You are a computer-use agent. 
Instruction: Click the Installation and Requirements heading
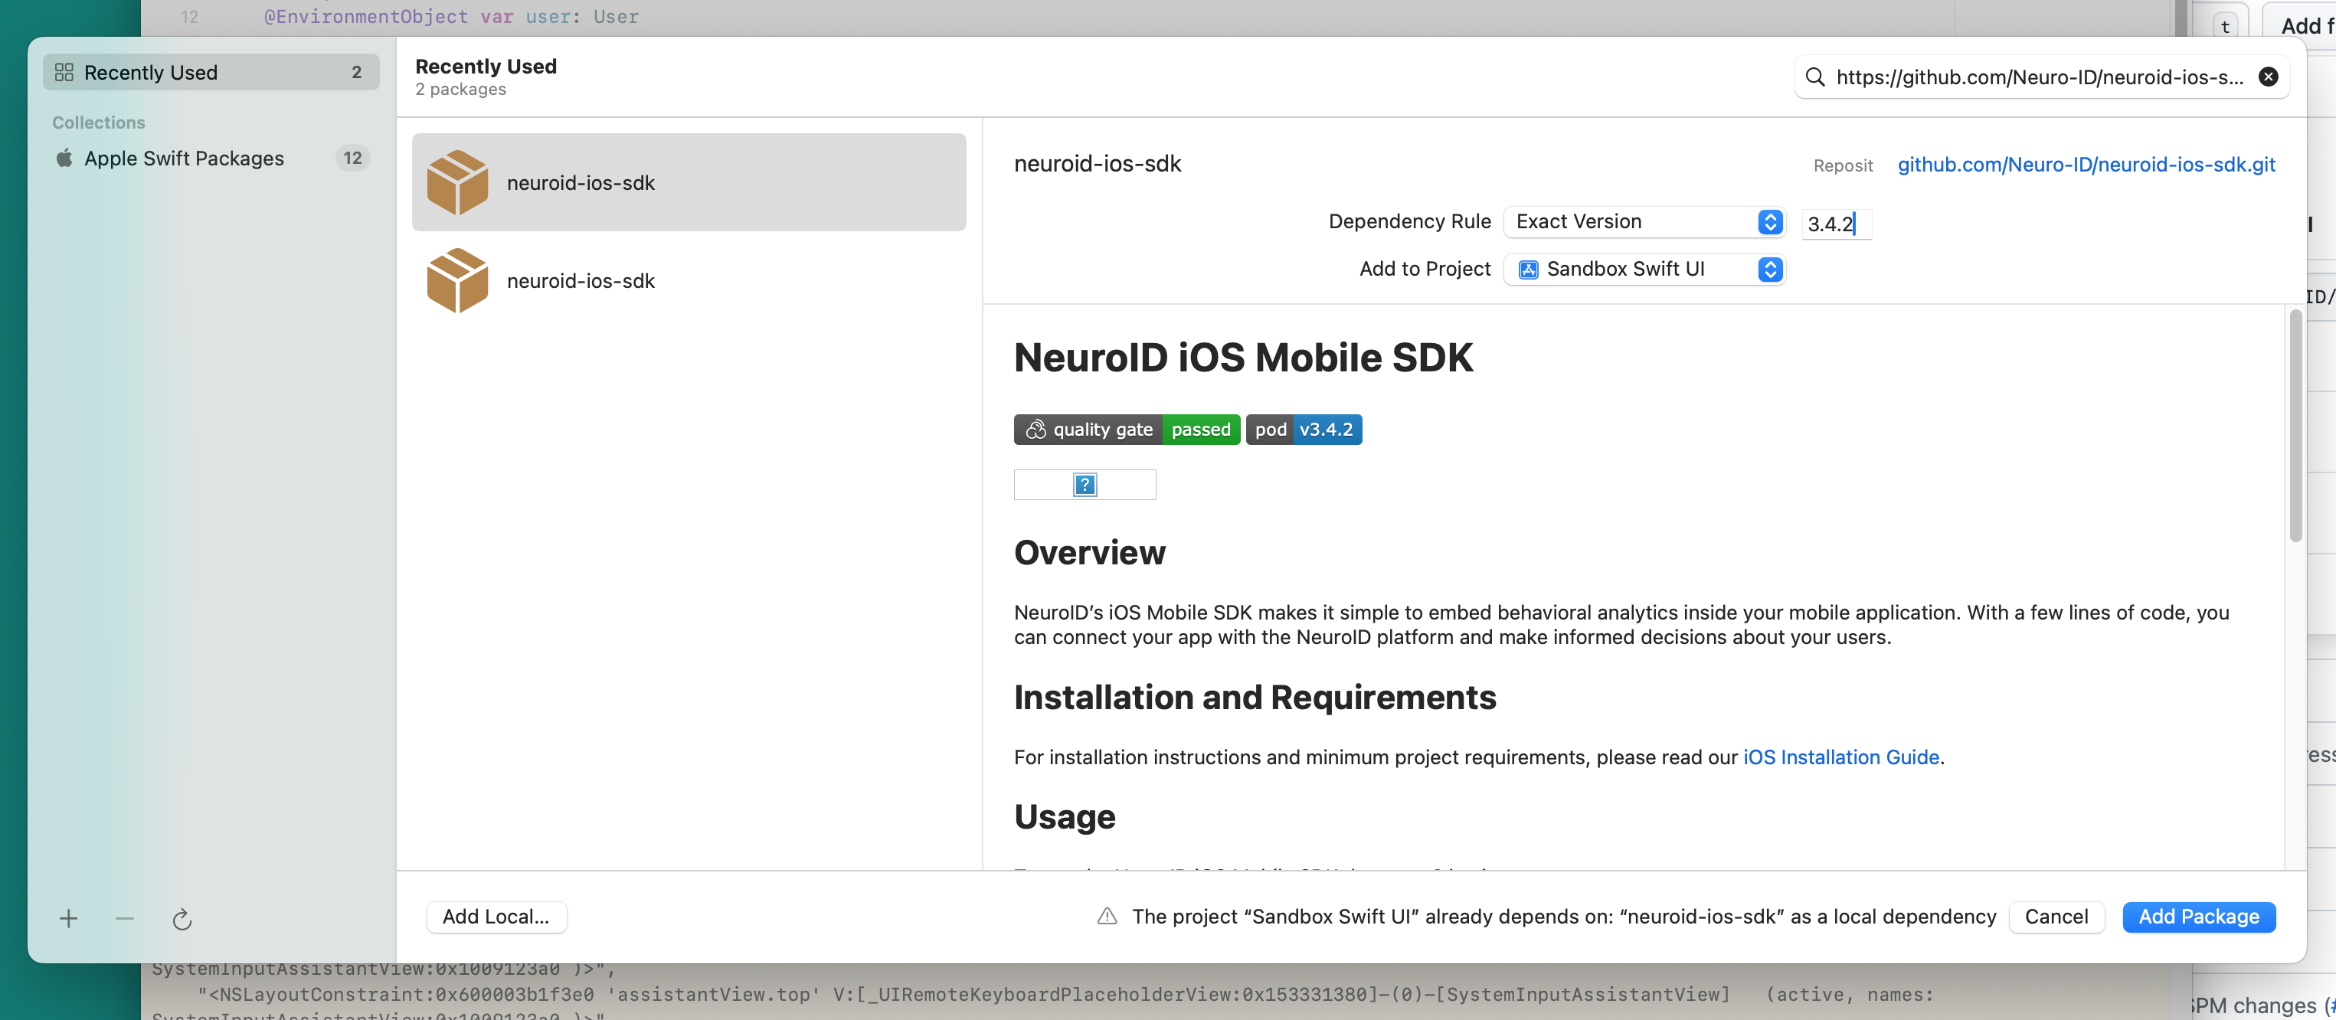tap(1254, 697)
